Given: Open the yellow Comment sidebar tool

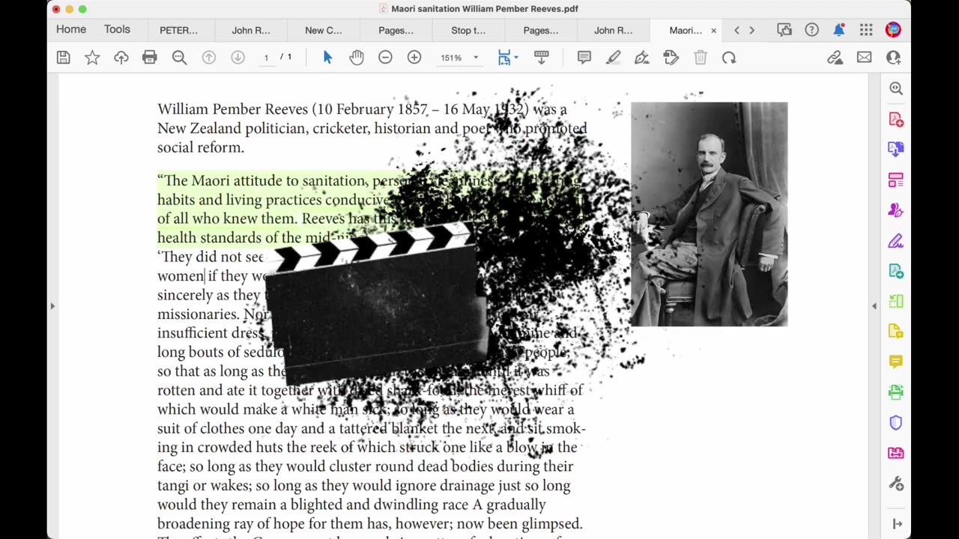Looking at the screenshot, I should point(896,362).
